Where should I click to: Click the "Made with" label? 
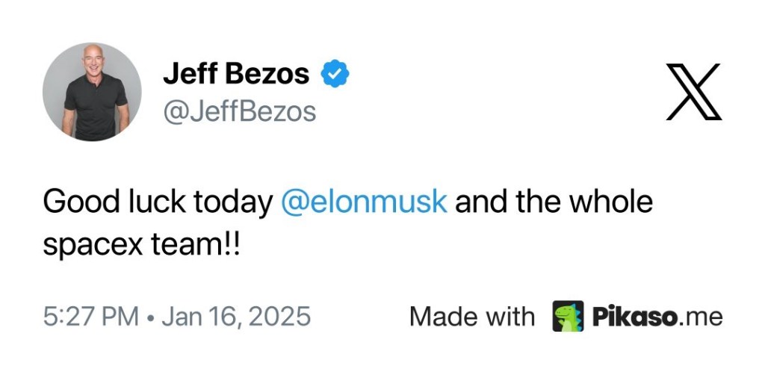click(x=472, y=316)
